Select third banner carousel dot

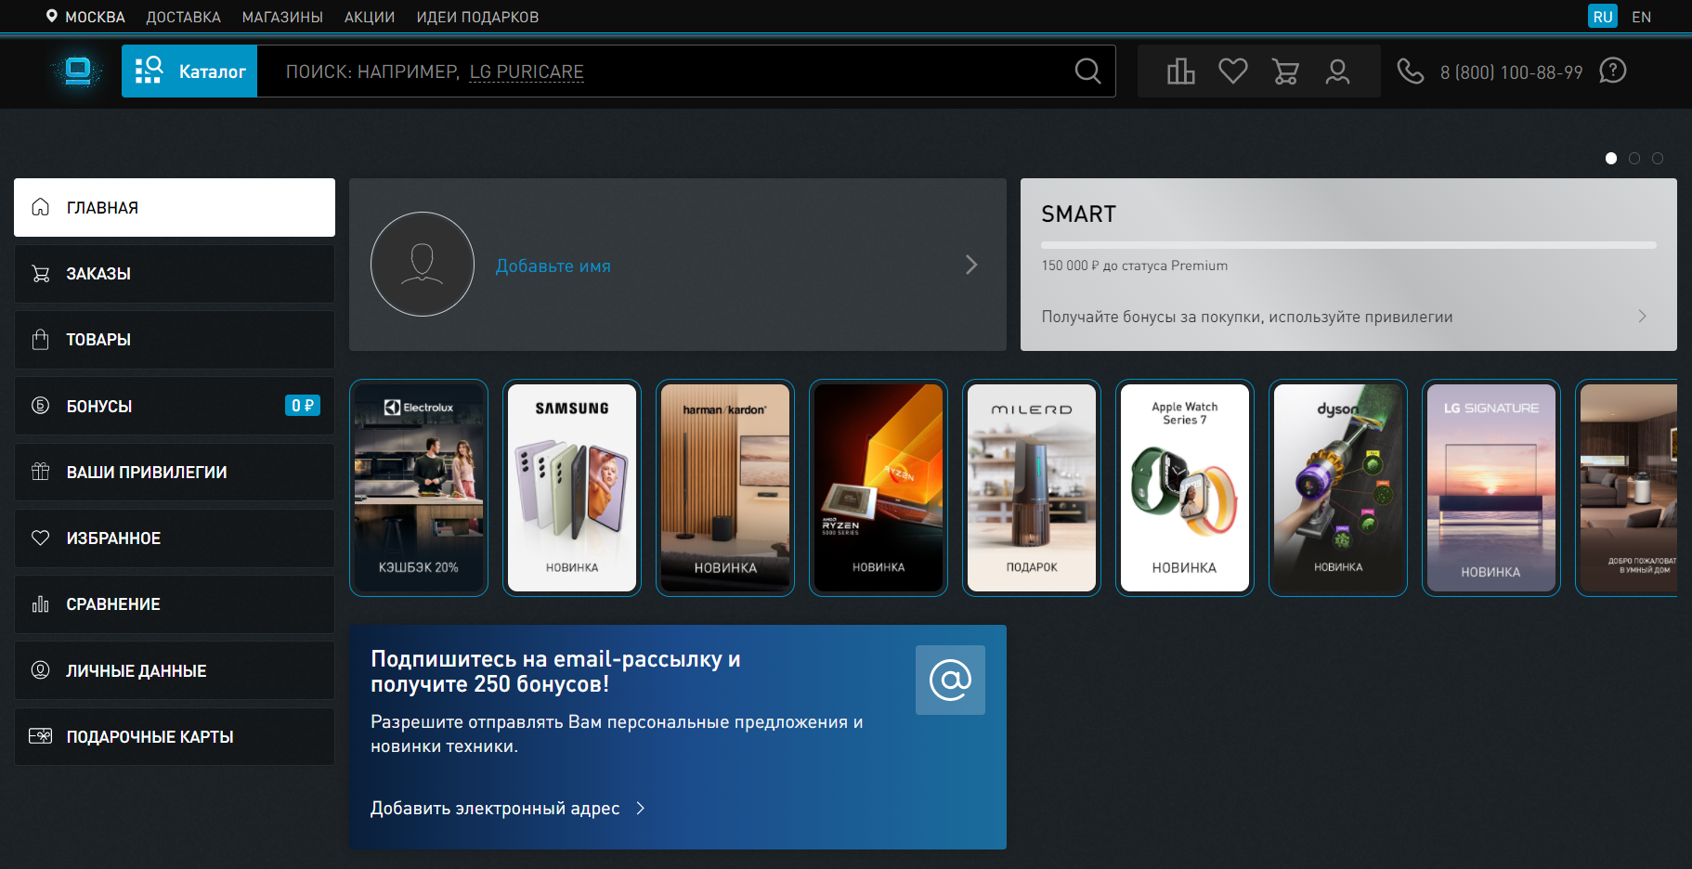click(x=1658, y=159)
